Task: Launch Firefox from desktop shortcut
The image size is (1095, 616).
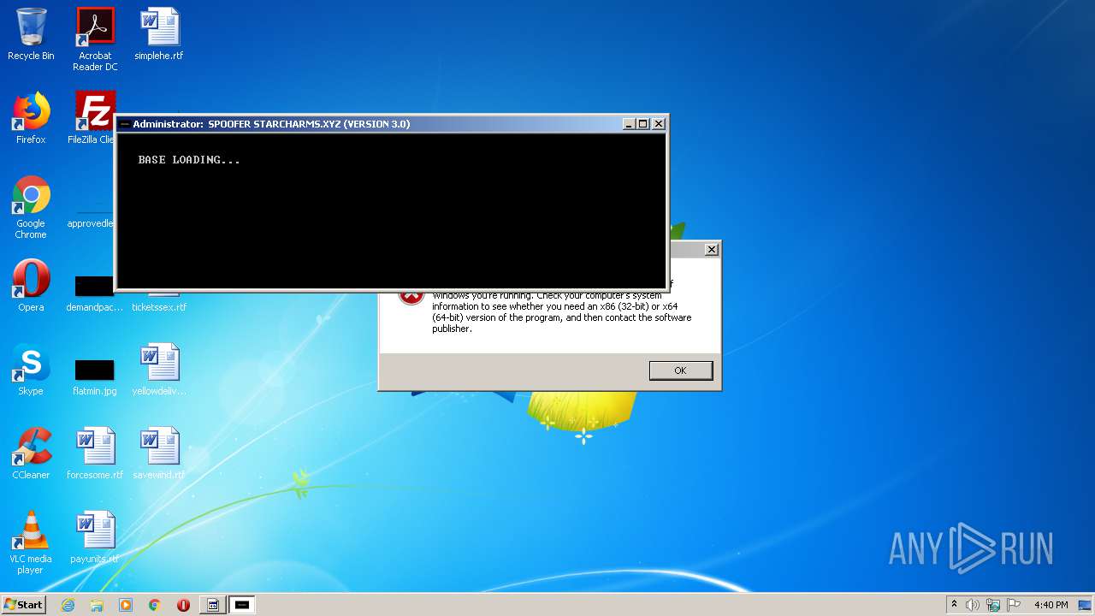Action: 31,118
